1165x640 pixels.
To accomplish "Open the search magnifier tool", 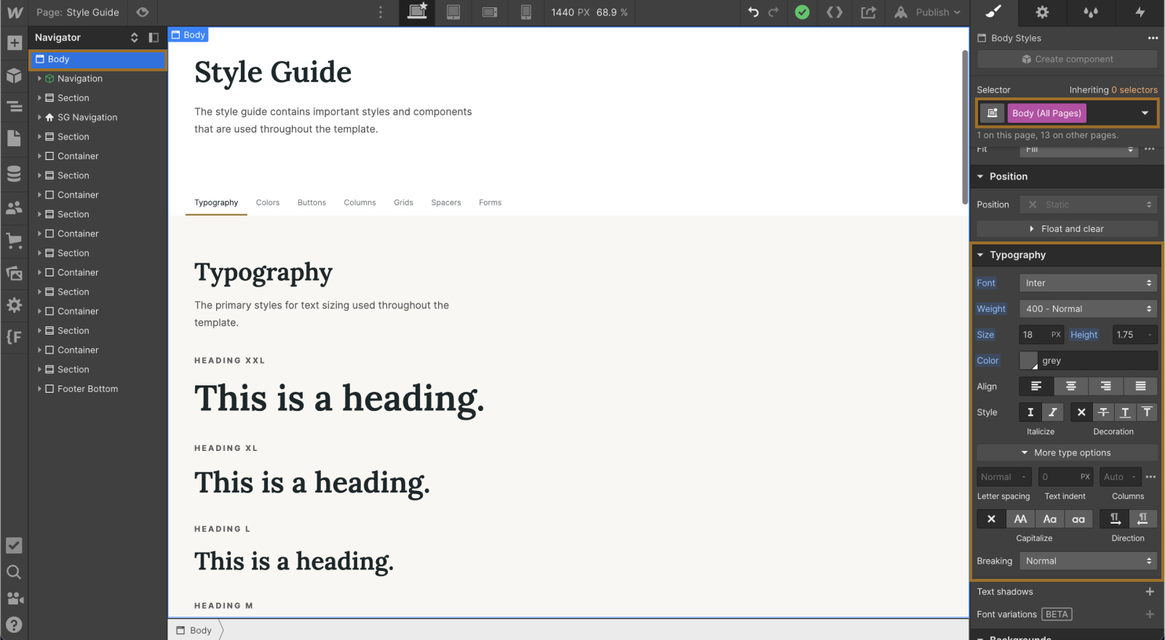I will click(14, 572).
